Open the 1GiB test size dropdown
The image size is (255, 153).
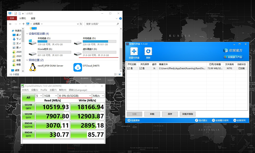(x=50, y=96)
